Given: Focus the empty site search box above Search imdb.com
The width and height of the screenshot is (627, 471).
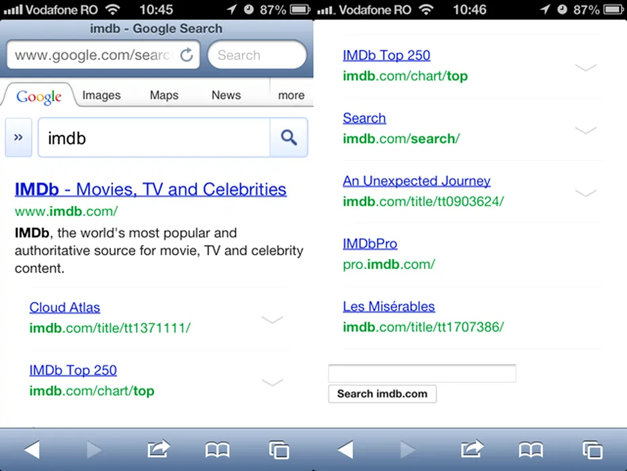Looking at the screenshot, I should [422, 373].
